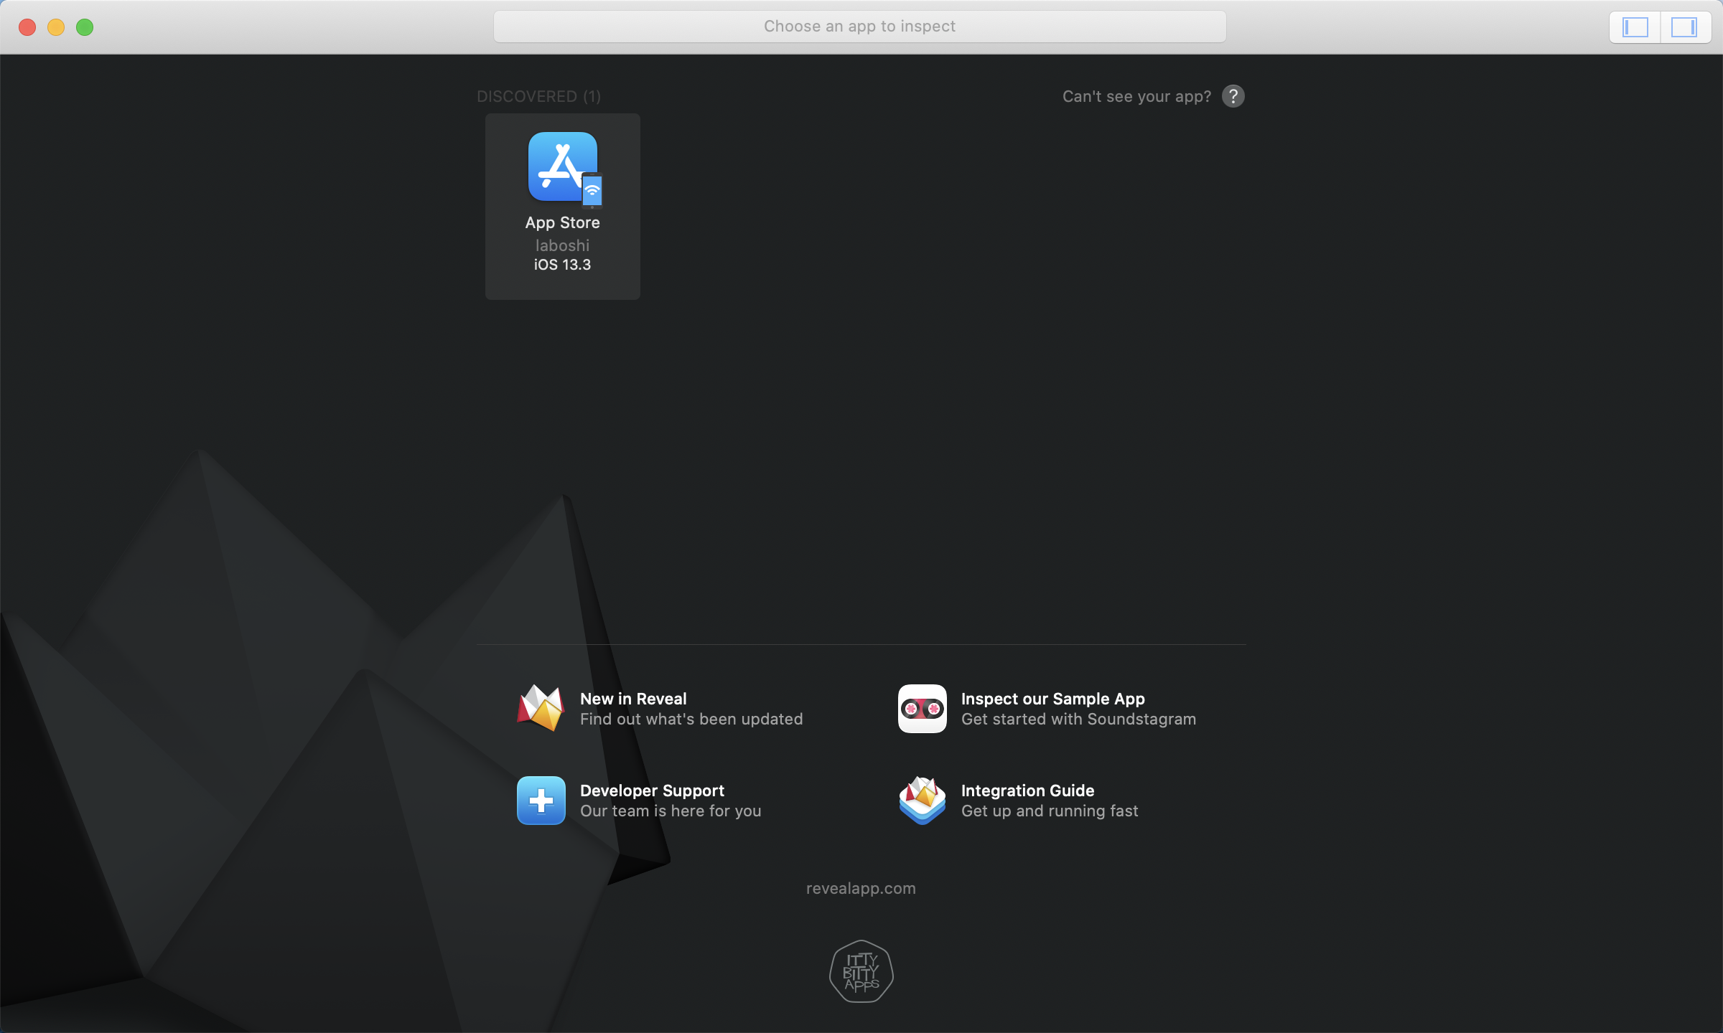Click the Developer Support plus icon

[x=541, y=801]
